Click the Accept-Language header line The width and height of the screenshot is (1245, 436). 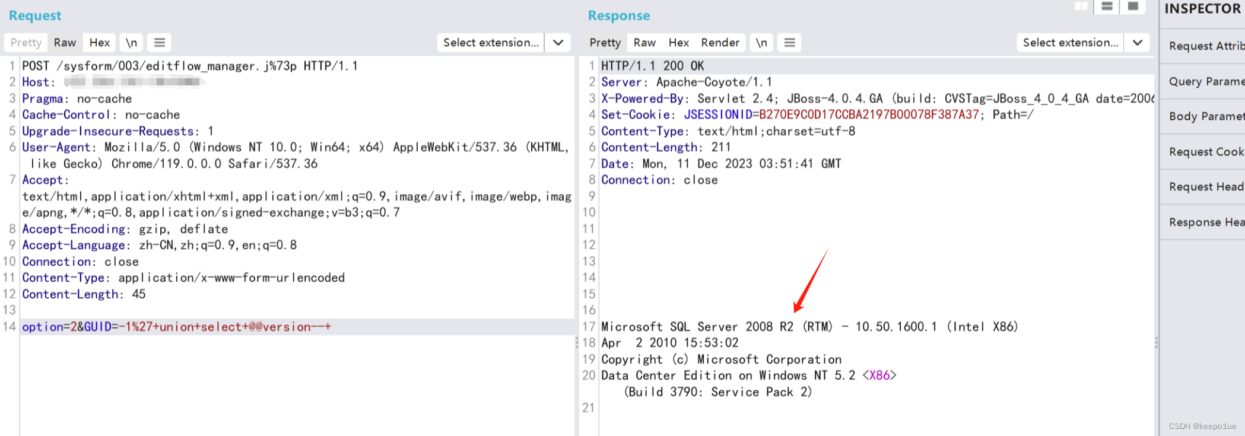pyautogui.click(x=160, y=245)
